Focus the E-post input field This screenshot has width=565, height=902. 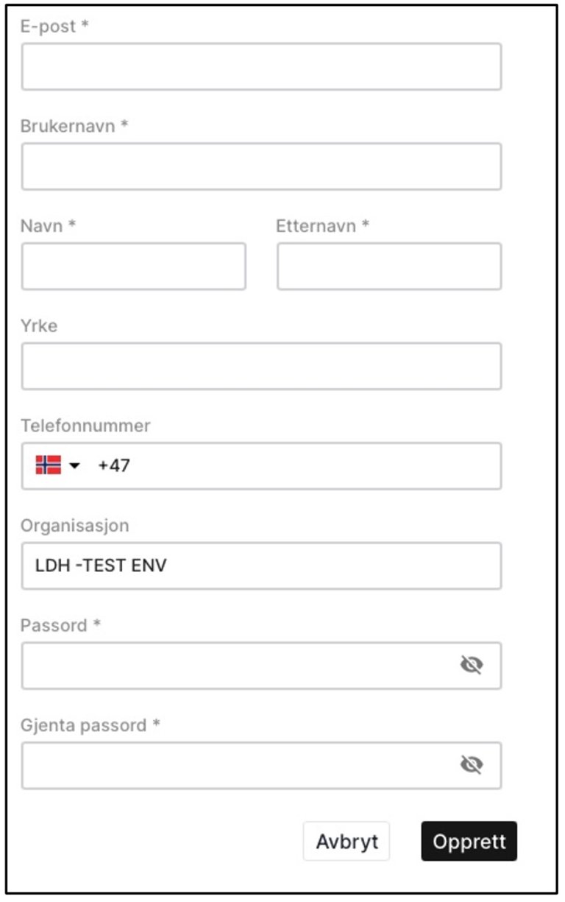[x=261, y=67]
